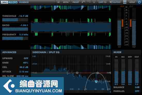Select the LR channel option
The height and width of the screenshot is (95, 142).
click(x=58, y=2)
